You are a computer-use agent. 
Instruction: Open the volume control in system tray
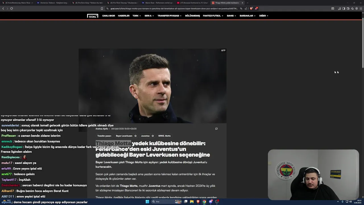(x=351, y=202)
